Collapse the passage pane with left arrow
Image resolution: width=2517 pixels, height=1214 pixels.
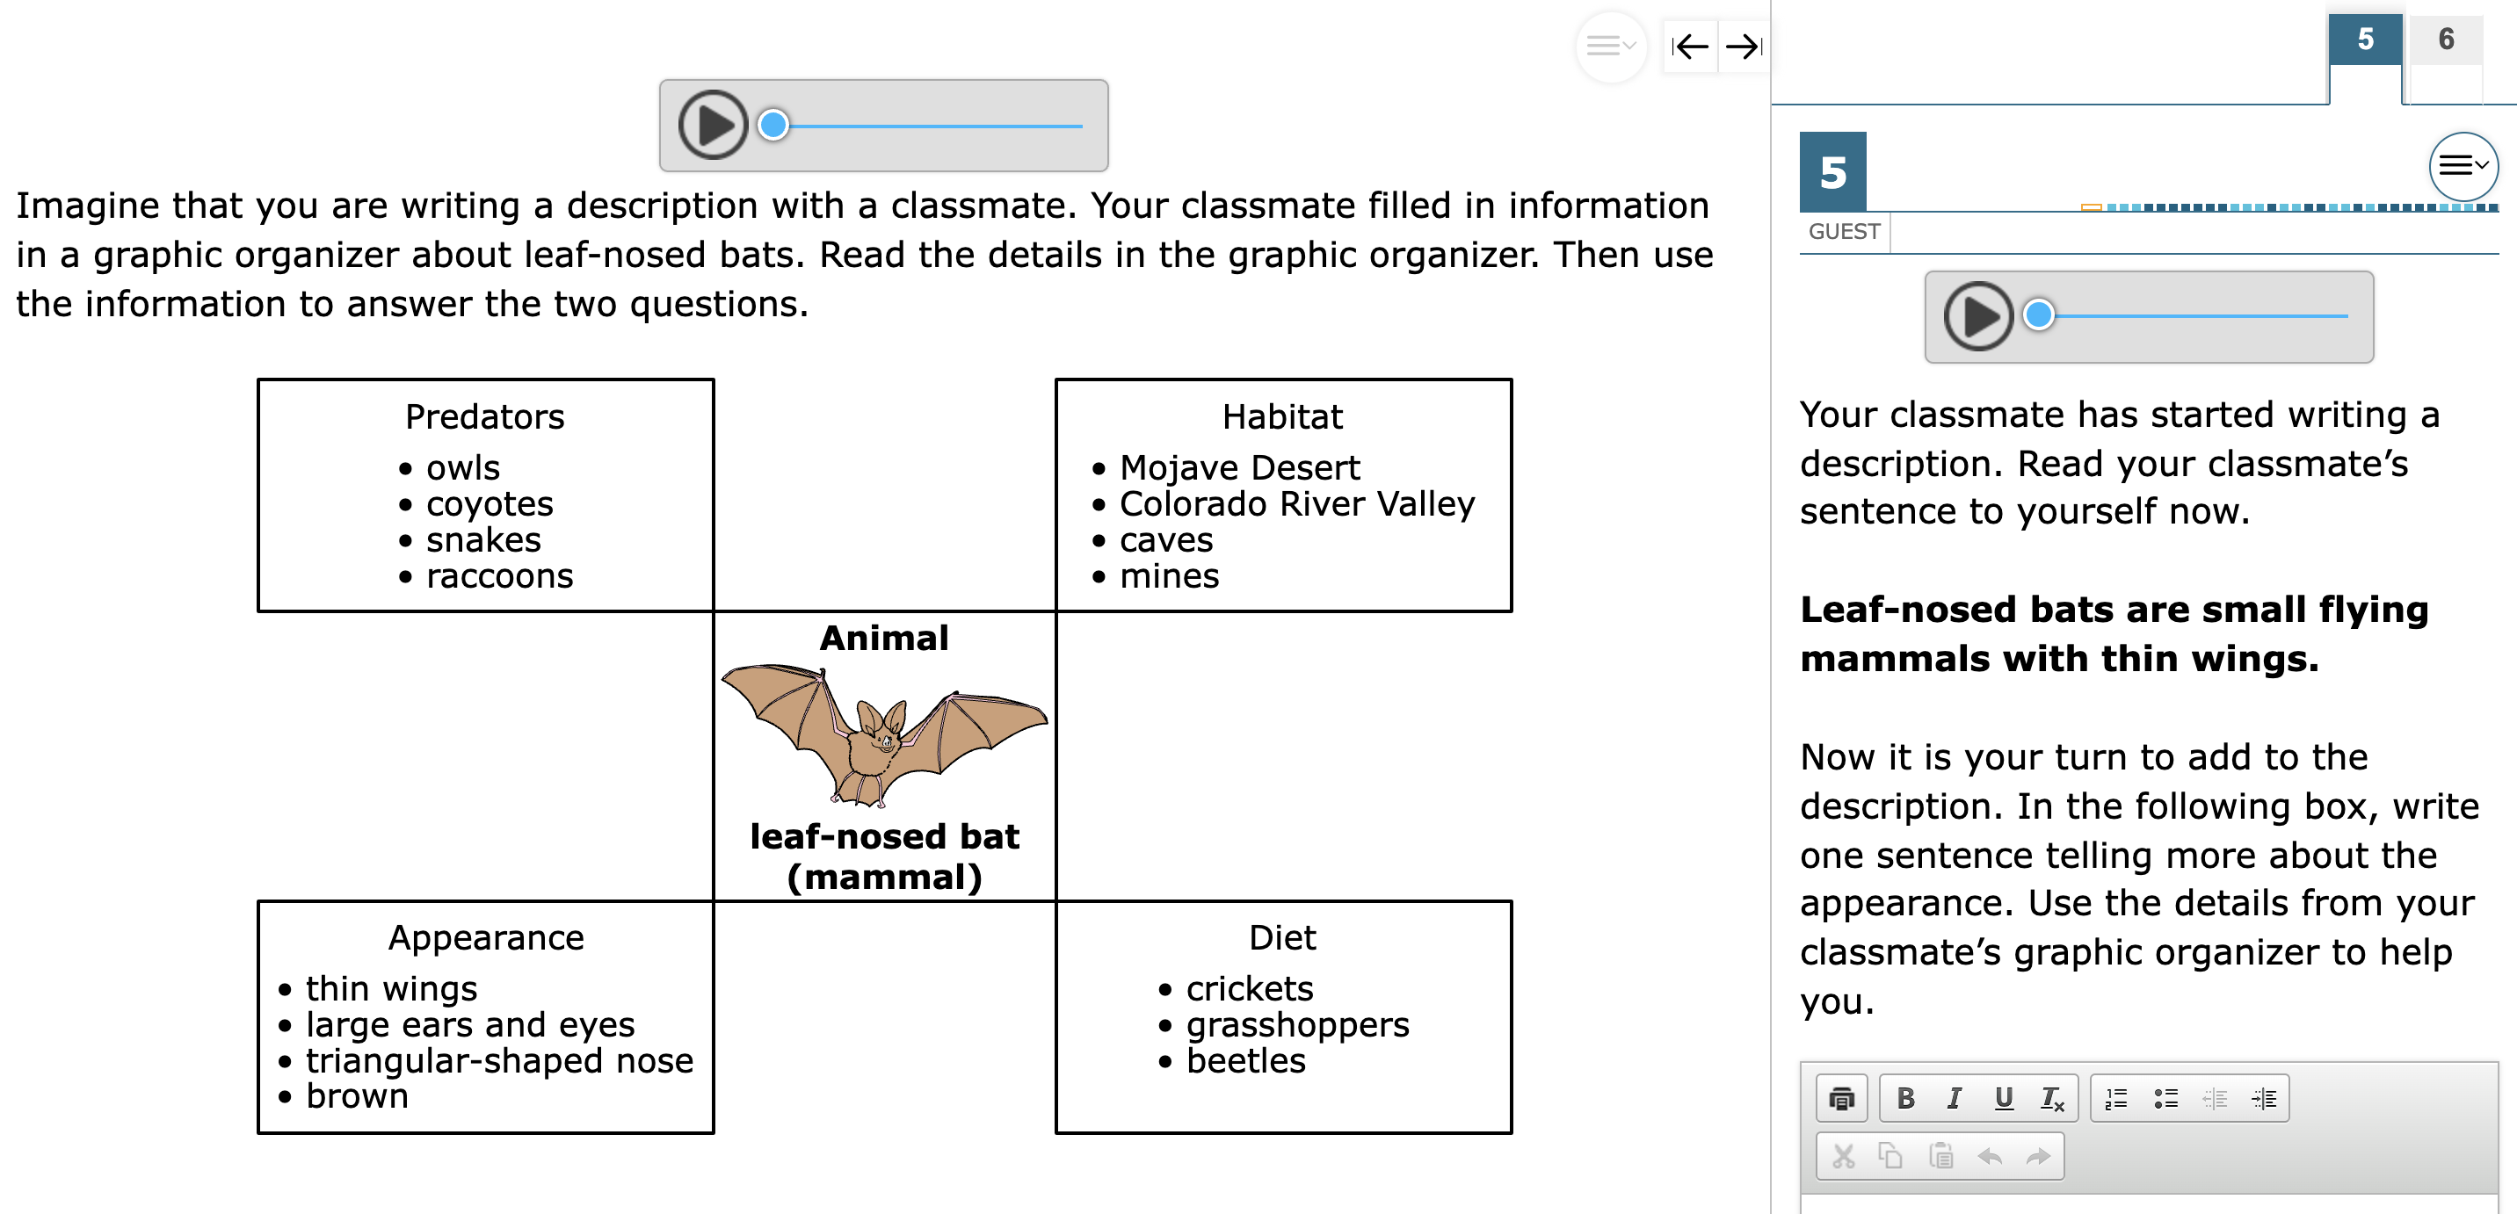1689,46
